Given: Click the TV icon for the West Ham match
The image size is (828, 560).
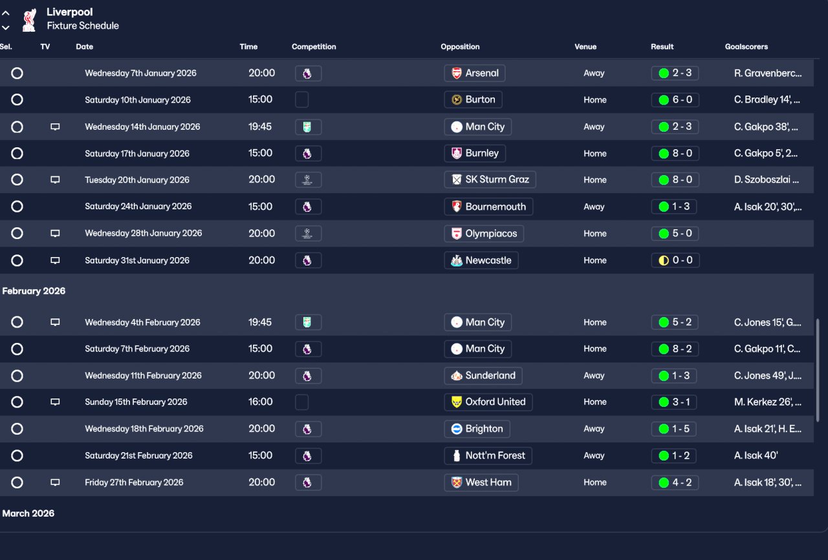Looking at the screenshot, I should tap(55, 482).
